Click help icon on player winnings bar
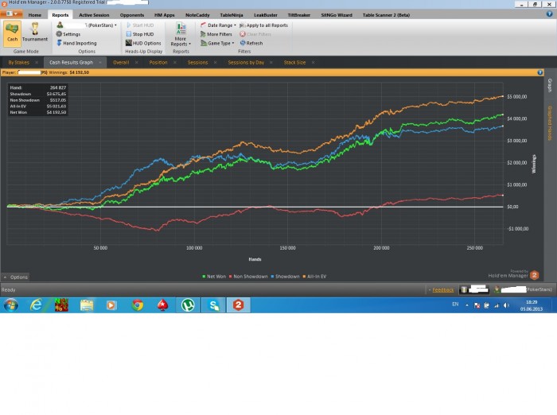Screen dimensions: 557x415 pyautogui.click(x=540, y=72)
